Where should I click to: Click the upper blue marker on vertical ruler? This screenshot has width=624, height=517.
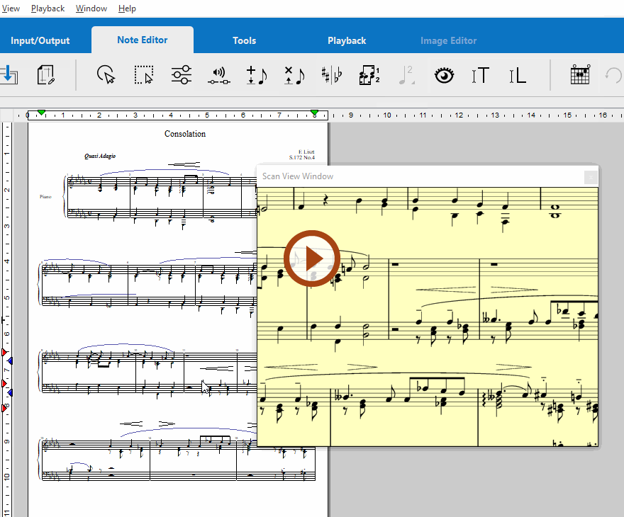(x=10, y=360)
